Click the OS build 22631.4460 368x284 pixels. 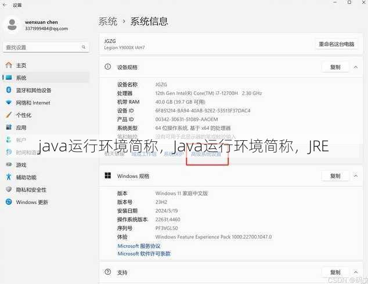168,219
